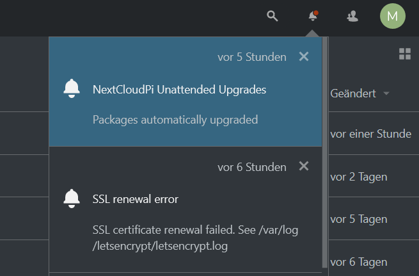Switch to grid view icon
This screenshot has height=276, width=419.
(405, 54)
